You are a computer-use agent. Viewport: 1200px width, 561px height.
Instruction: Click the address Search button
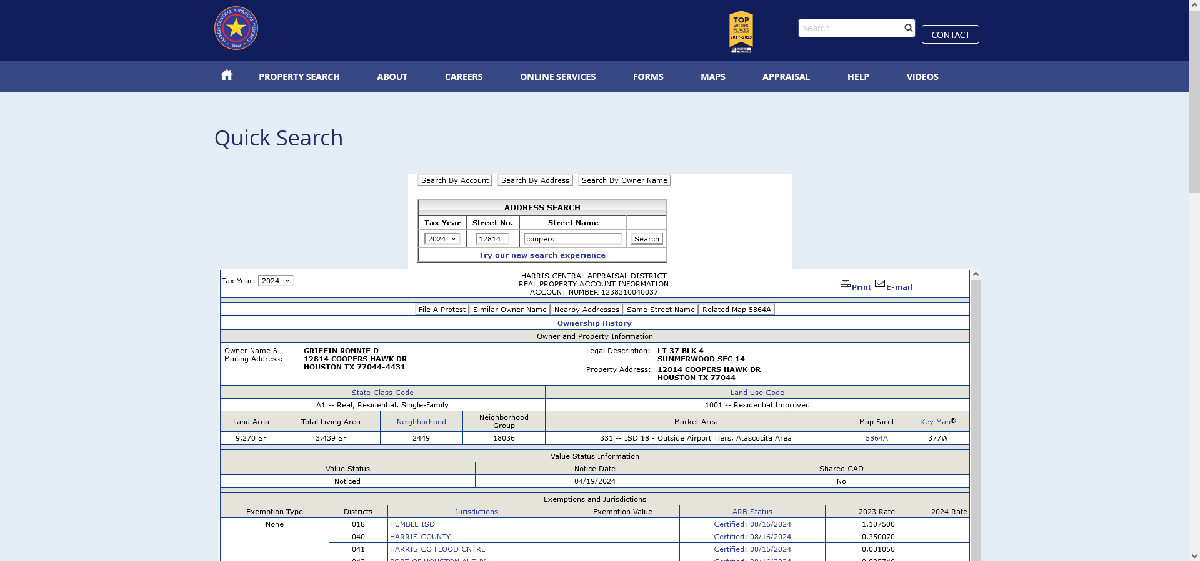click(647, 239)
